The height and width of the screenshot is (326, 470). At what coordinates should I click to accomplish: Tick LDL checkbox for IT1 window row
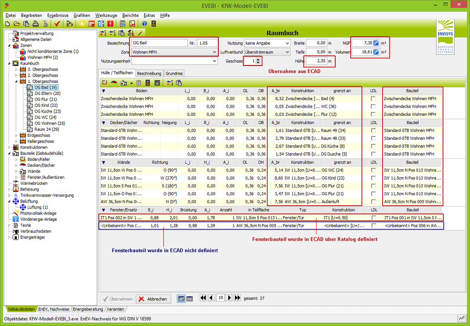(x=373, y=218)
